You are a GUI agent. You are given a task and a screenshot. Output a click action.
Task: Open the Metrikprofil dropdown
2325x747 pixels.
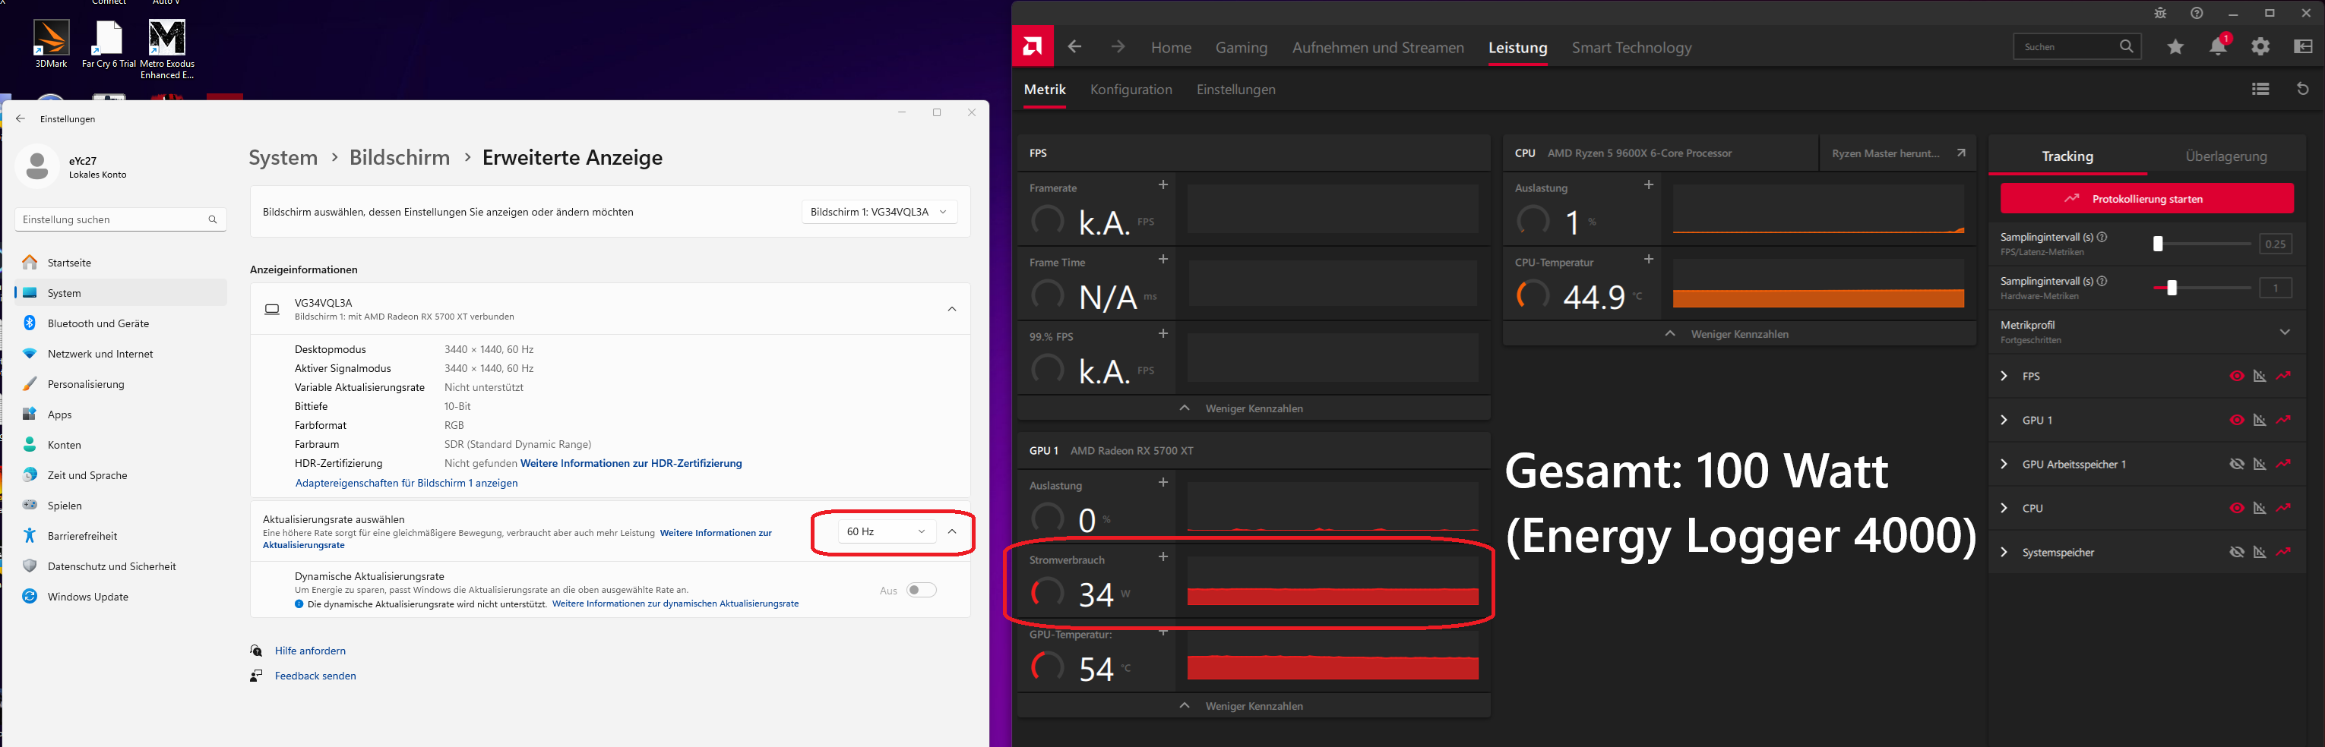pyautogui.click(x=2146, y=332)
